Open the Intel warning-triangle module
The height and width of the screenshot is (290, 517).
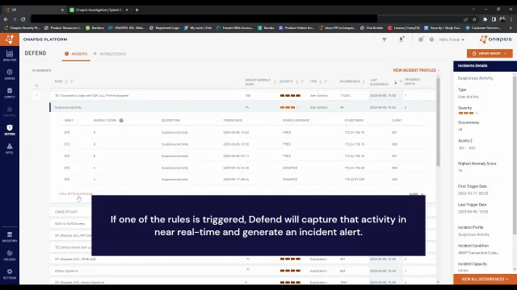(10, 148)
